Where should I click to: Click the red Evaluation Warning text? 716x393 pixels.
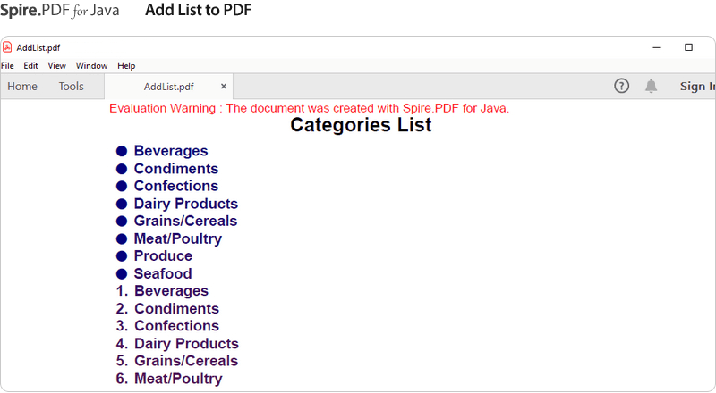click(x=309, y=108)
